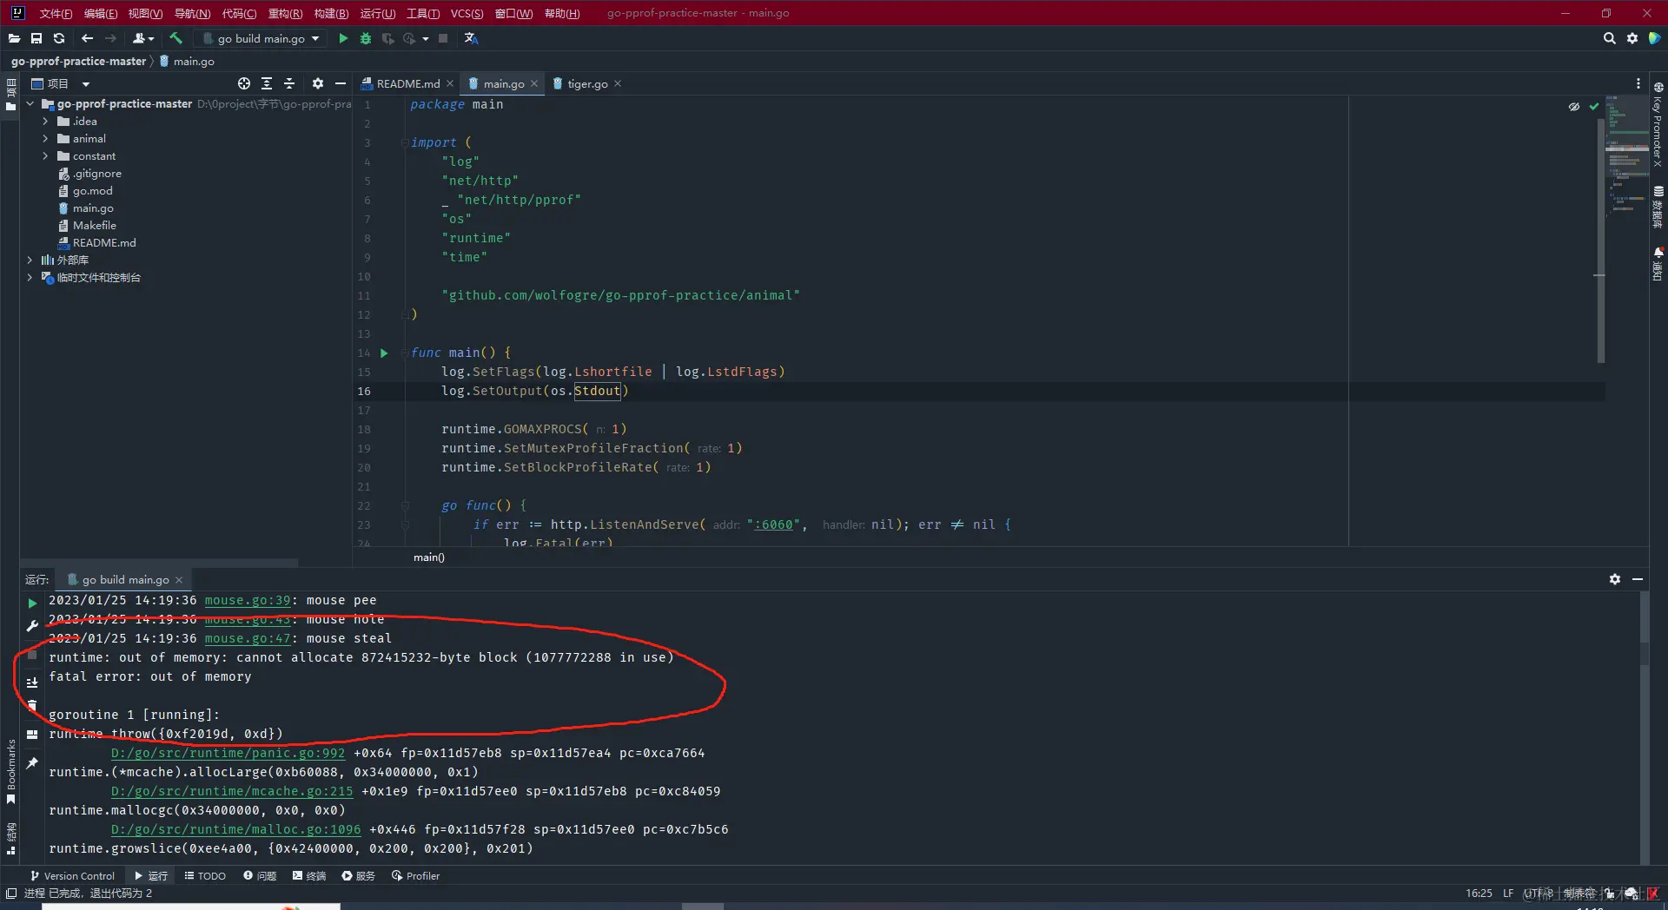Locate the opened file in project tree
Viewport: 1668px width, 910px height.
click(244, 83)
